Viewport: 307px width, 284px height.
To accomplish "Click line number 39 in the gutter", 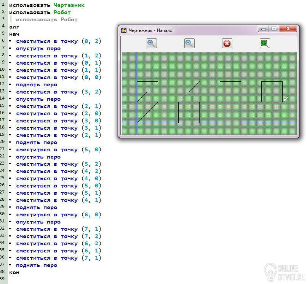I will click(2, 279).
